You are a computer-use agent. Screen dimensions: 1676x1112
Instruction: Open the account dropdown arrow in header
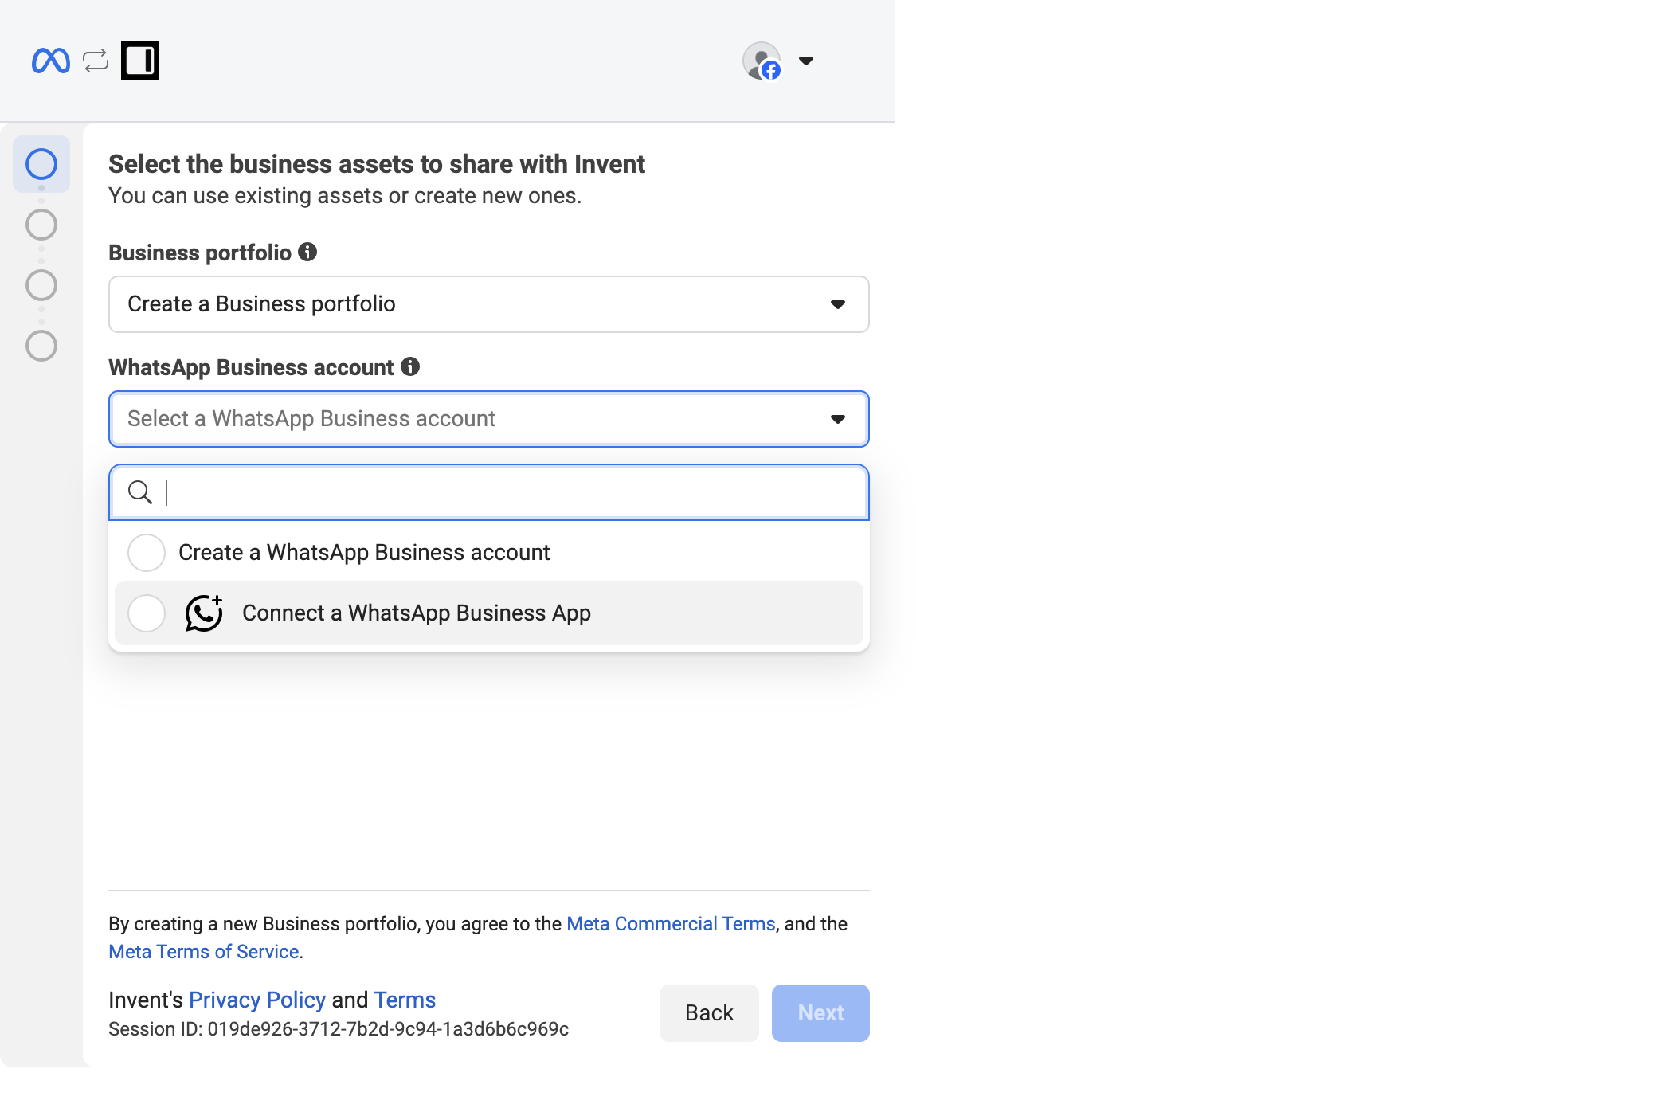tap(806, 61)
